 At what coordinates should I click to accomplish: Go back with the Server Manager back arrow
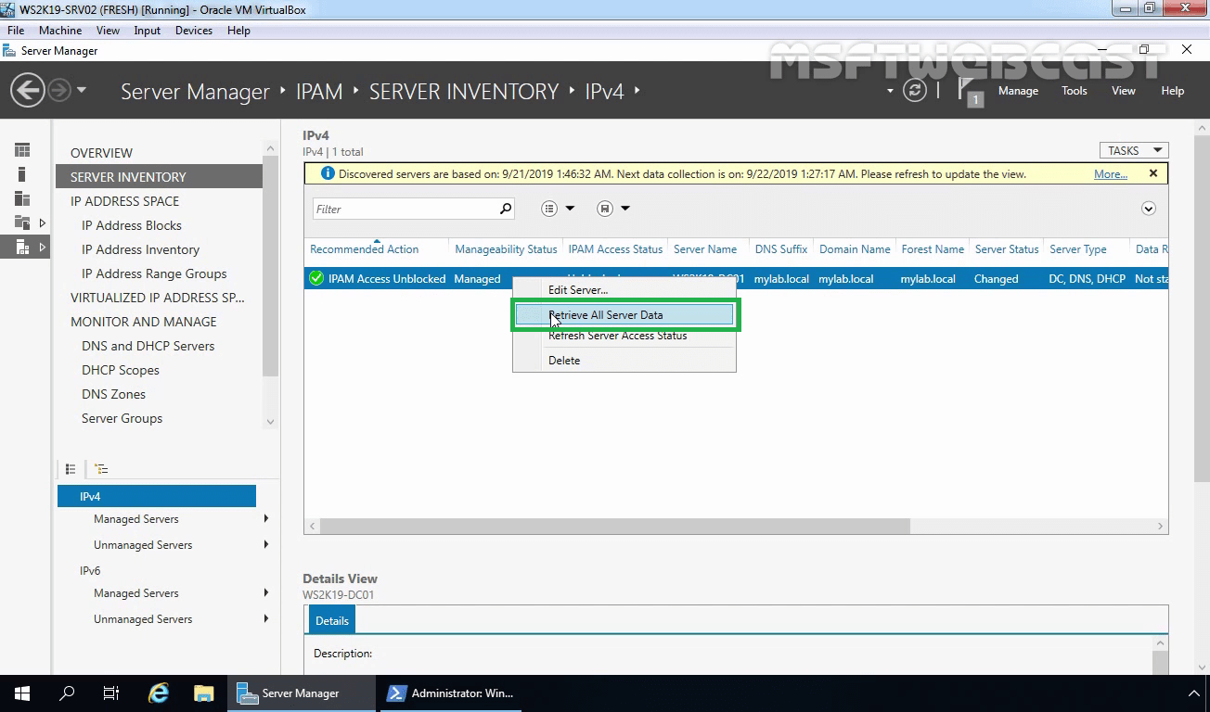pos(28,90)
